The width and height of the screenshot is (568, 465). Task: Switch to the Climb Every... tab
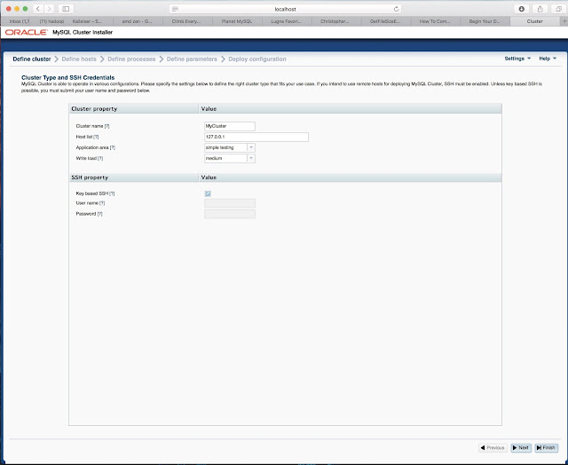[186, 21]
